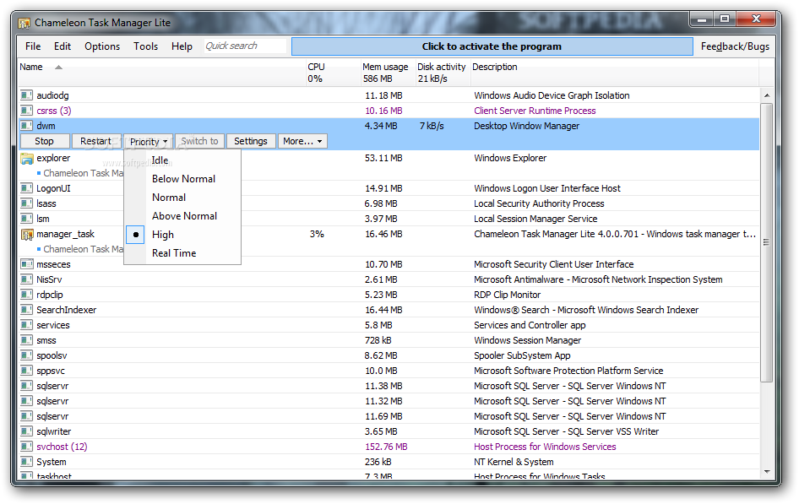The width and height of the screenshot is (799, 504).
Task: Click Client Server Runtime Process text
Action: (x=535, y=111)
